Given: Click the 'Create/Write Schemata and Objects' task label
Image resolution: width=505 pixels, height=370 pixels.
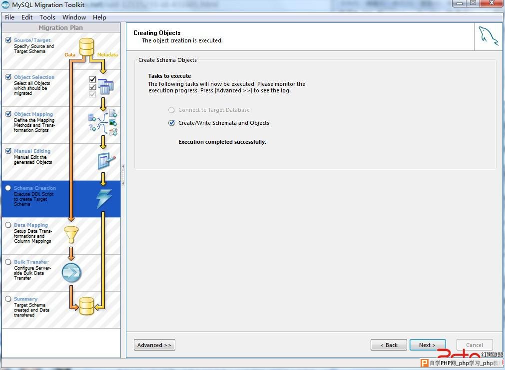Looking at the screenshot, I should pos(224,123).
